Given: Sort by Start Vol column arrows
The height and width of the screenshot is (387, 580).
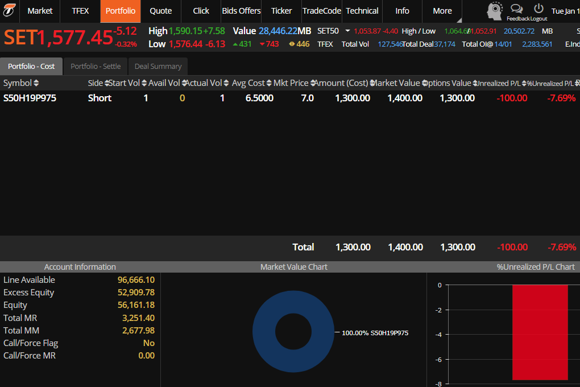Looking at the screenshot, I should coord(144,83).
